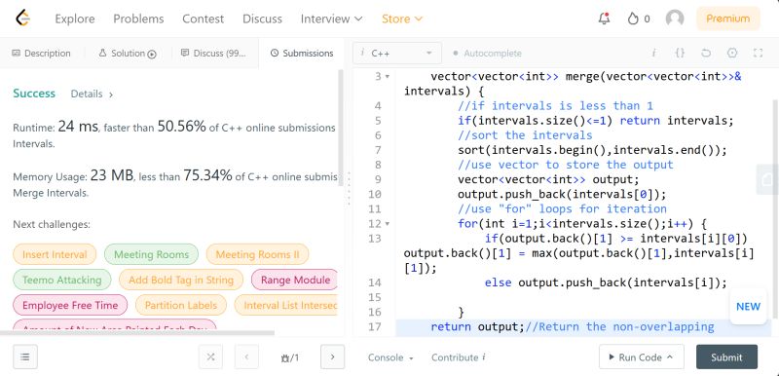Pick a random problem with shuffle icon

pos(210,357)
